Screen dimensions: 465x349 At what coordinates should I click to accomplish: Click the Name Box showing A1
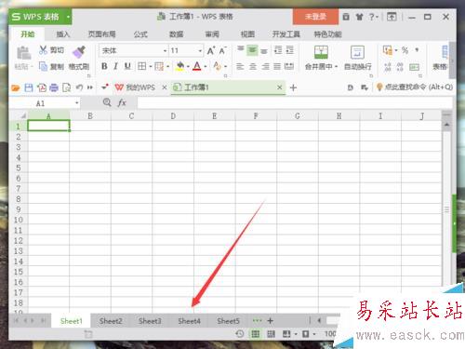[45, 103]
